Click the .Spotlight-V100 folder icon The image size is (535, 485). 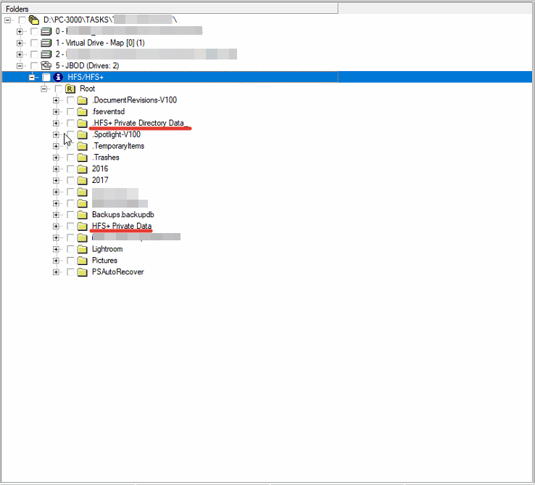coord(82,134)
